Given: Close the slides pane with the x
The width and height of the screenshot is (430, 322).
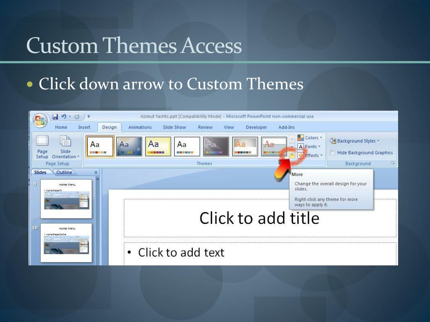Looking at the screenshot, I should [x=96, y=172].
